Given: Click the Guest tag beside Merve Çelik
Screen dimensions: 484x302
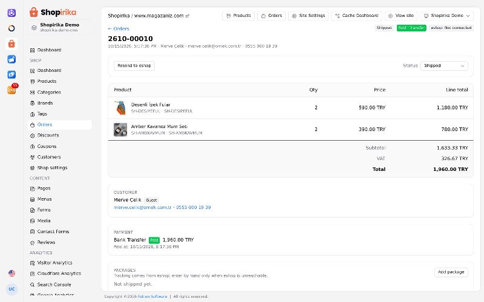Looking at the screenshot, I should pyautogui.click(x=151, y=201).
